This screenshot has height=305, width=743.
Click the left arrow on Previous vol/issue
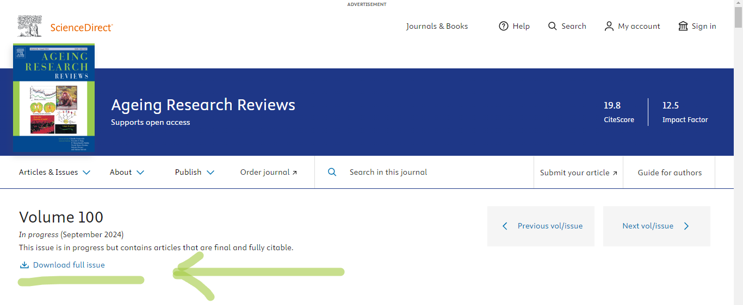coord(505,226)
